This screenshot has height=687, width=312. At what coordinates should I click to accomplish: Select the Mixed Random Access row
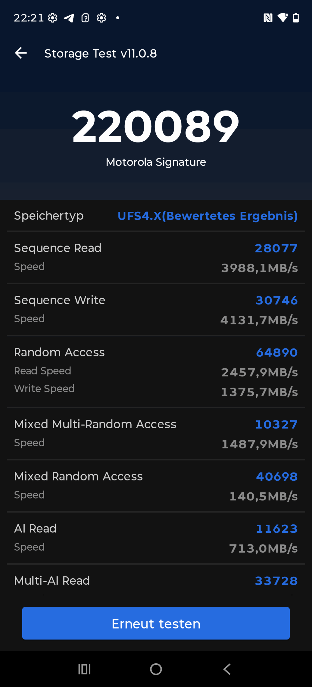pos(156,485)
